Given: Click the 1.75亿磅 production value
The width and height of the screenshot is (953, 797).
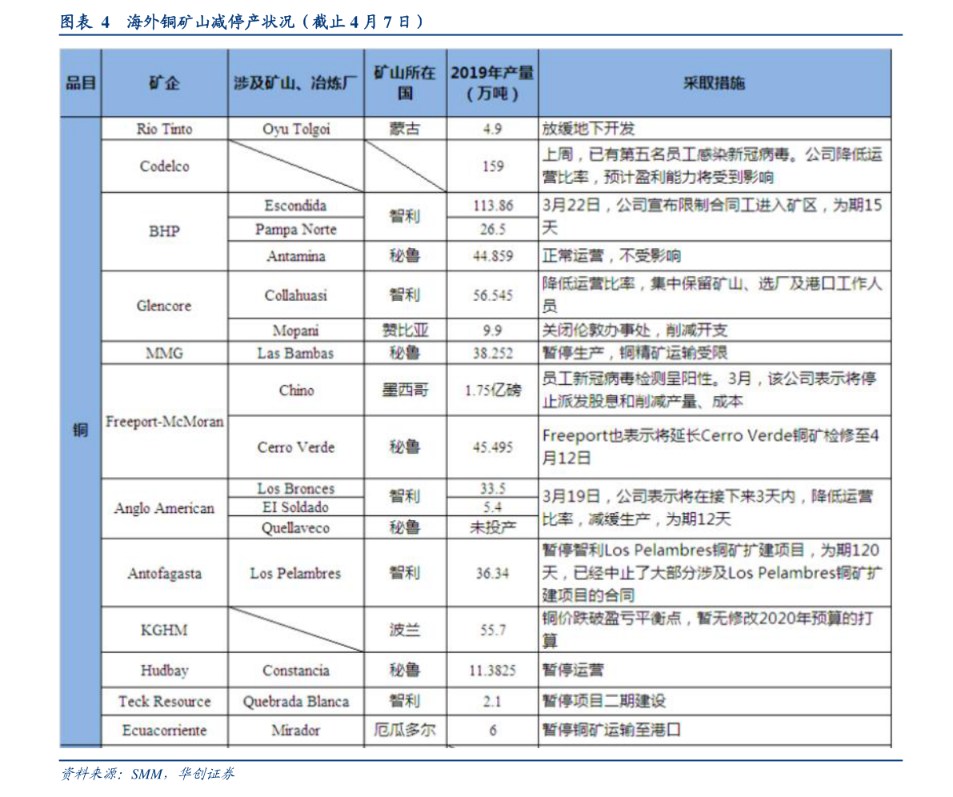Looking at the screenshot, I should pos(492,390).
